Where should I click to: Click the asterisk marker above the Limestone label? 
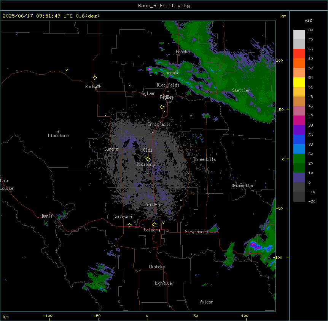click(58, 132)
